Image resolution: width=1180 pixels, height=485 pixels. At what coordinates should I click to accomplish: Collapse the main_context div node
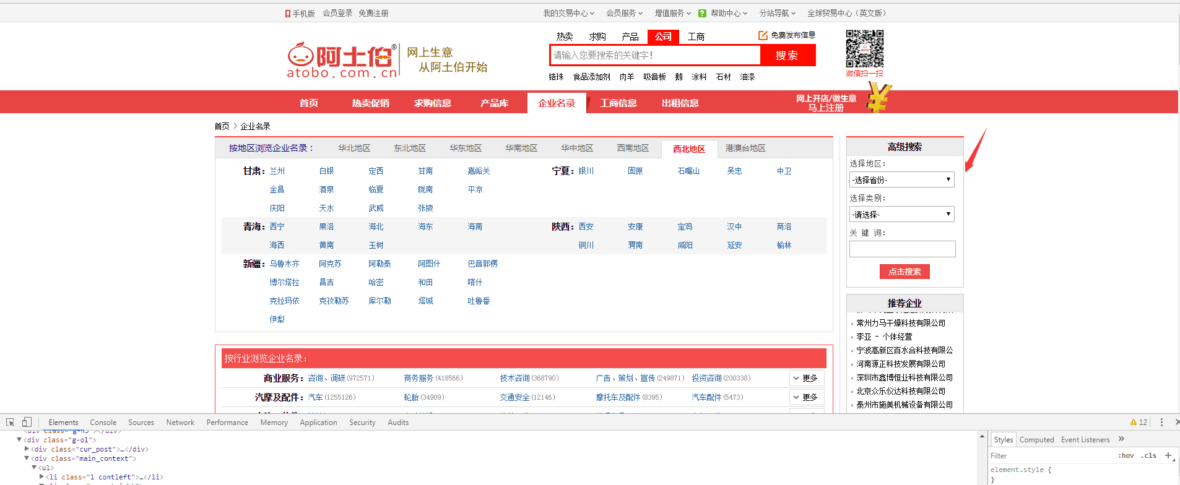(27, 458)
